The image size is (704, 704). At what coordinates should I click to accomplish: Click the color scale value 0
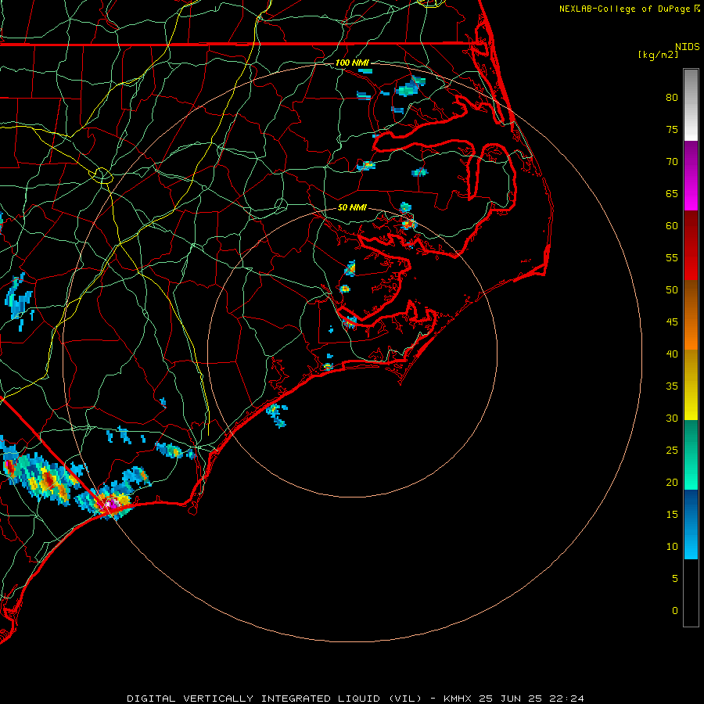675,611
